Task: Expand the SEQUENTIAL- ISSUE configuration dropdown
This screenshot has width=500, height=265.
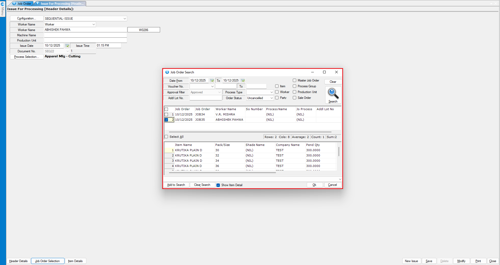Action: (125, 19)
